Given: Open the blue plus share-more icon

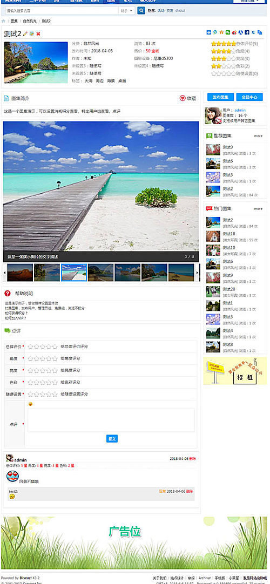Looking at the screenshot, I should point(208,33).
